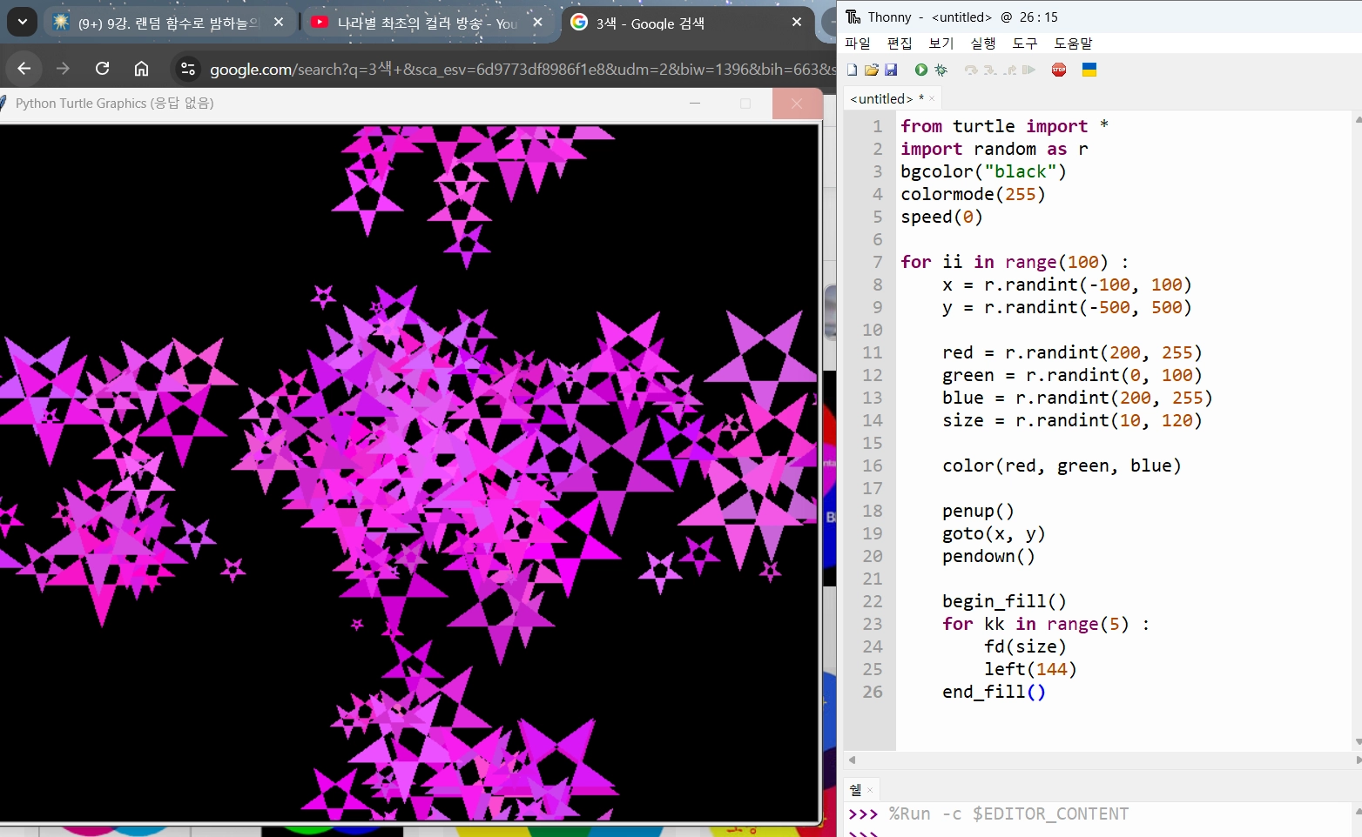Reload the page in Chrome

pos(102,69)
